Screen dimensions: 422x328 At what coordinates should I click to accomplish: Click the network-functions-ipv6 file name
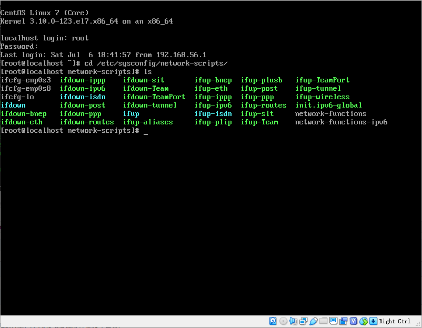[341, 122]
